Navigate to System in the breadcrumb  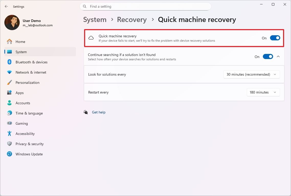pyautogui.click(x=95, y=19)
